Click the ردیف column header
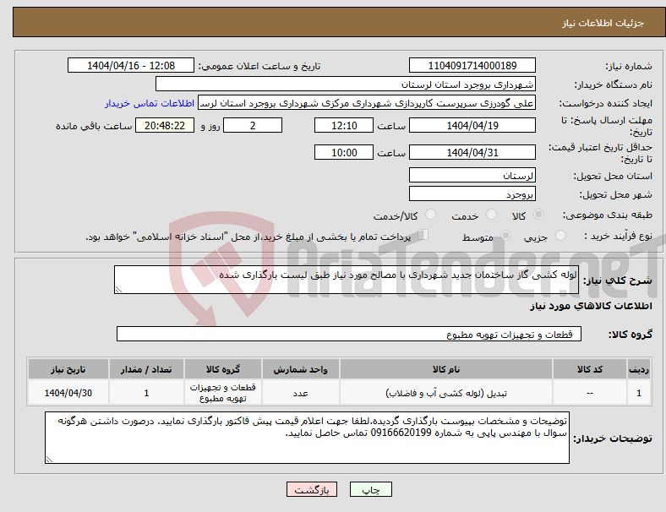666x512 pixels. [x=638, y=369]
